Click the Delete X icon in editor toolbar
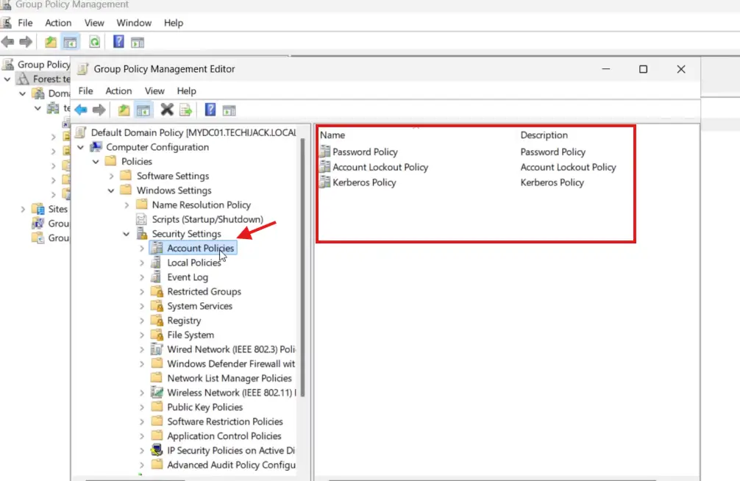Screen dimensions: 740x481 167,110
